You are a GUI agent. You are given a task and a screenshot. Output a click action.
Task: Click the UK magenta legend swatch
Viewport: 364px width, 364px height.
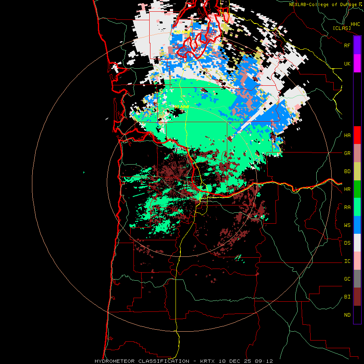(x=357, y=63)
